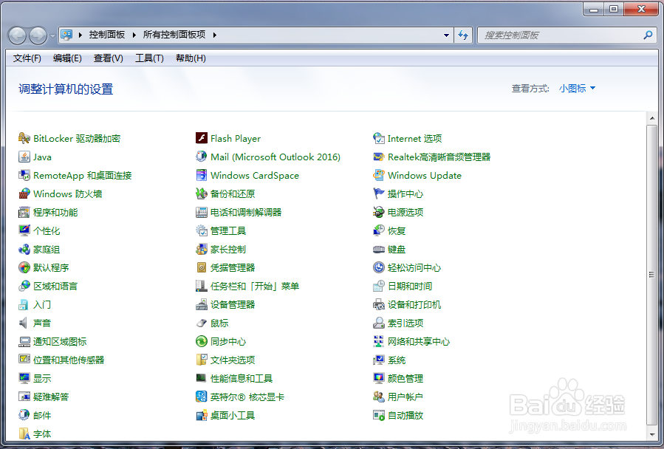The width and height of the screenshot is (664, 449).
Task: Click the 程序和功能 icon
Action: (24, 212)
